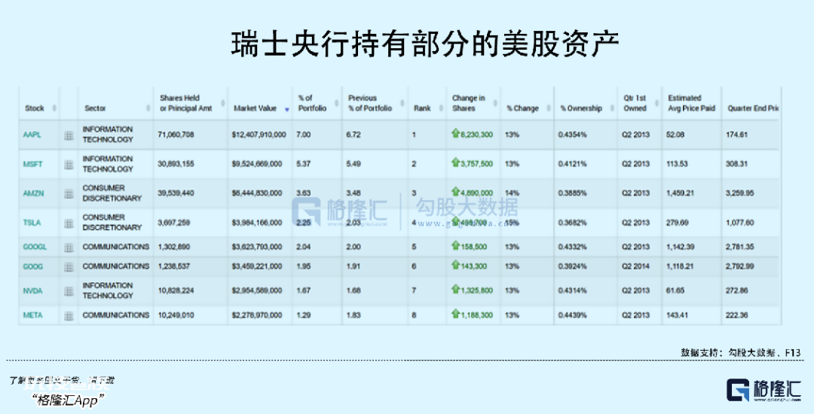Open the MSFT ticker link
Viewport: 814px width, 414px height.
[32, 164]
